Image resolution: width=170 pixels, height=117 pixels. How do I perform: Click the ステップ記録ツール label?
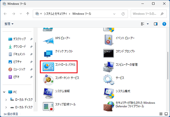[x=66, y=104]
